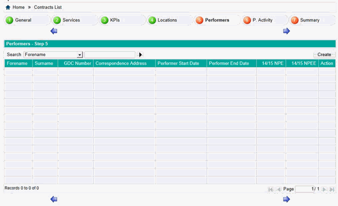338x206 pixels.
Task: Click the 14/15 NPEE column header
Action: [302, 63]
